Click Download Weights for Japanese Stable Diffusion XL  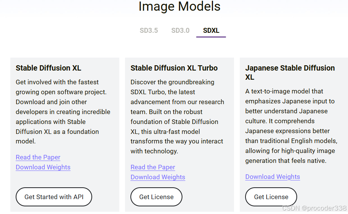pyautogui.click(x=273, y=177)
